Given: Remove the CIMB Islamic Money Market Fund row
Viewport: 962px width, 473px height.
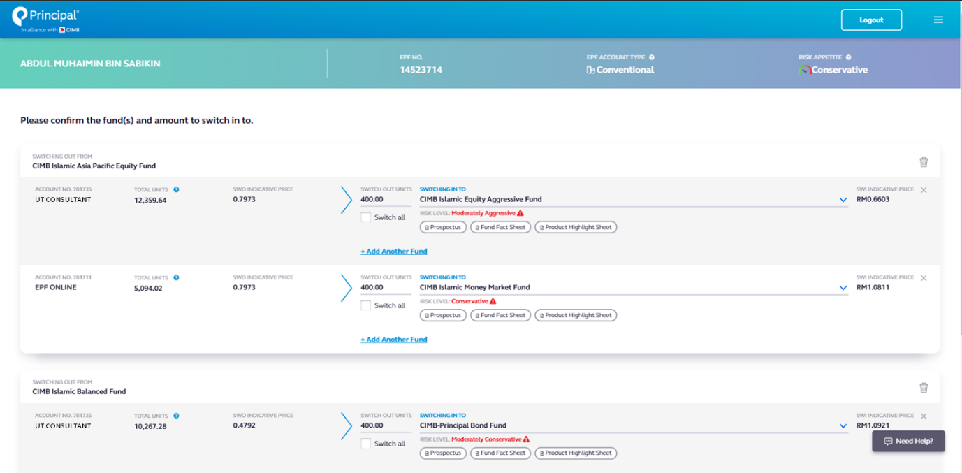Looking at the screenshot, I should [x=924, y=278].
